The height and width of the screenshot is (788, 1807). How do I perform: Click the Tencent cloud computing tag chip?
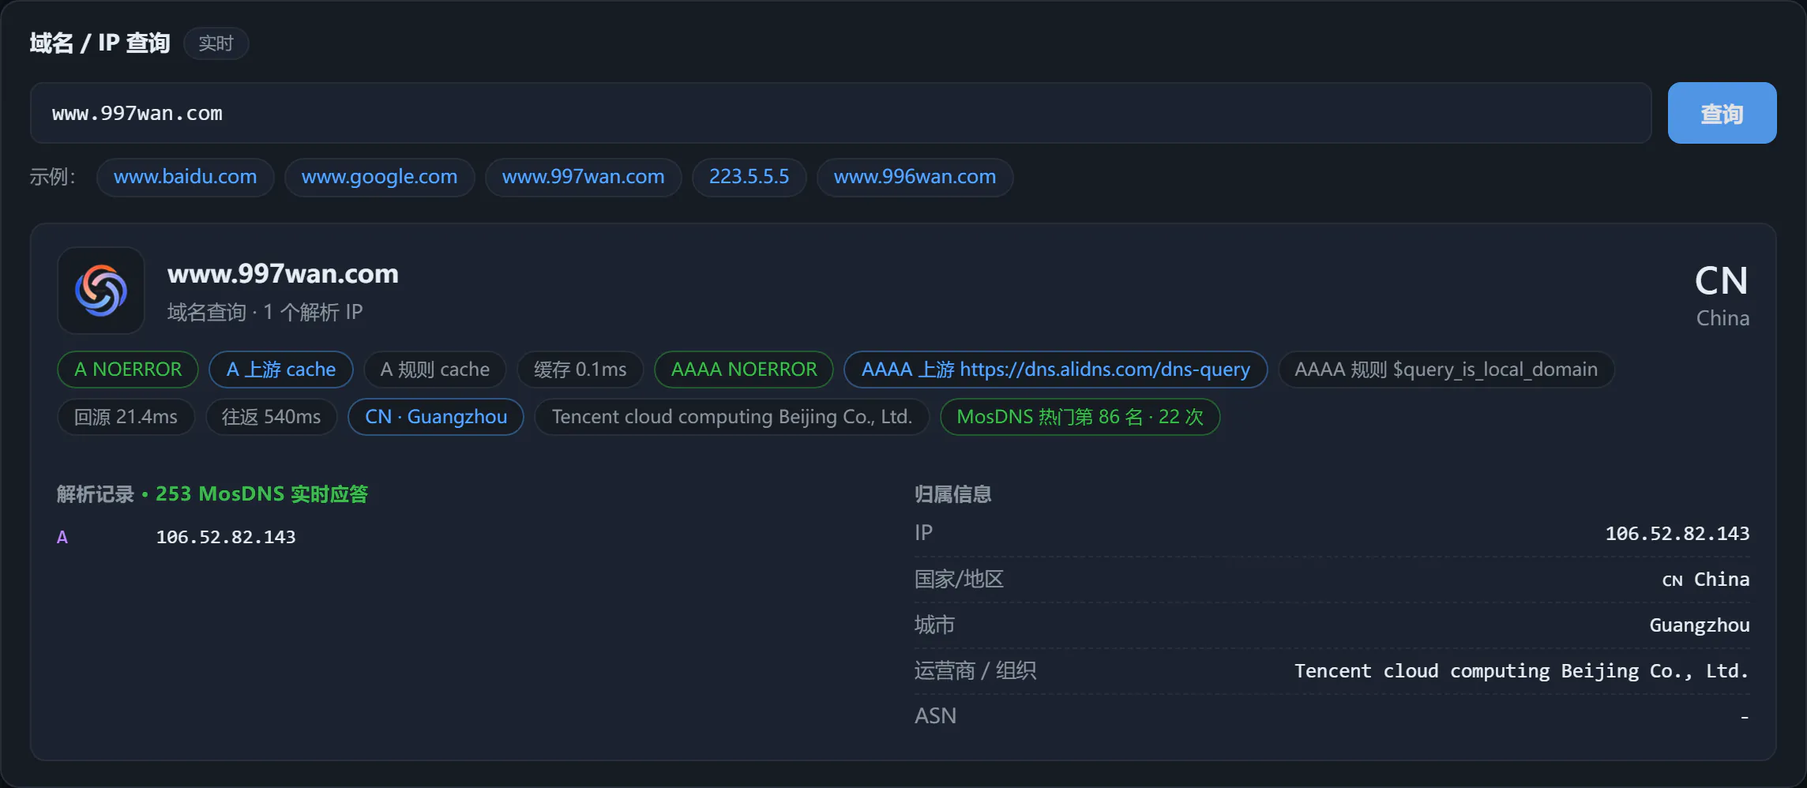point(732,417)
